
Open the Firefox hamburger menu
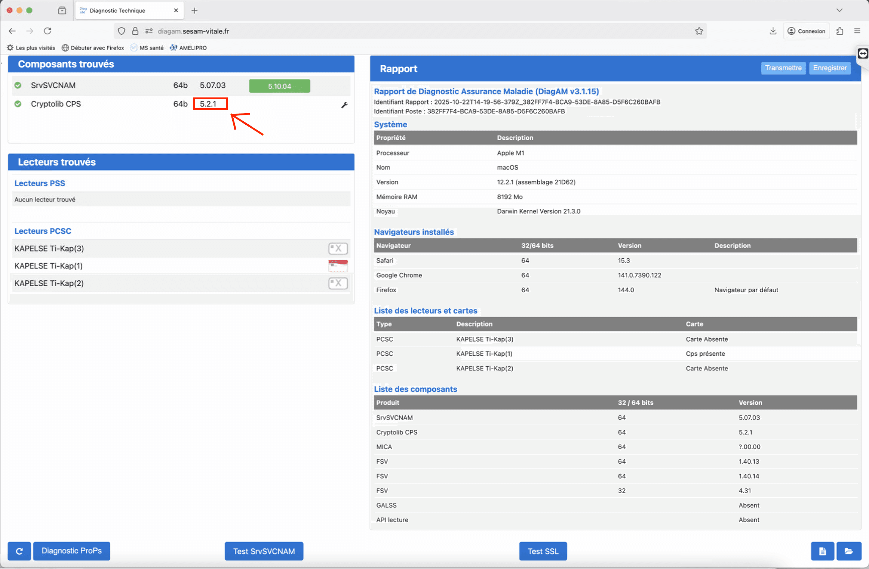[857, 31]
